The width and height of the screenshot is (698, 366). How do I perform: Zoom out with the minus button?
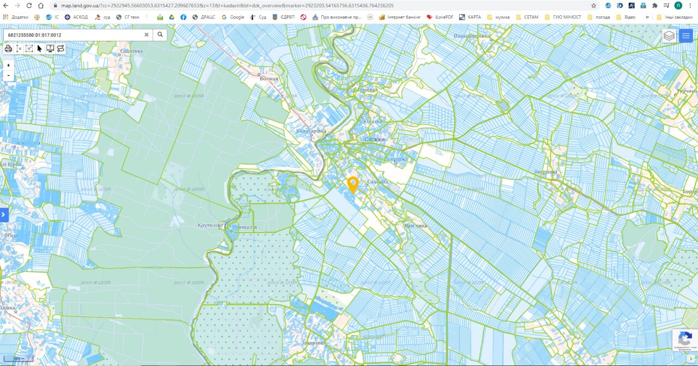click(x=8, y=76)
